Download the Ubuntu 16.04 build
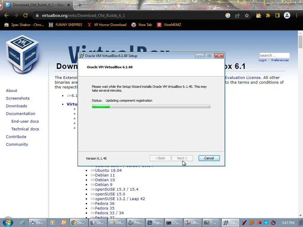The image size is (303, 227). tap(108, 171)
